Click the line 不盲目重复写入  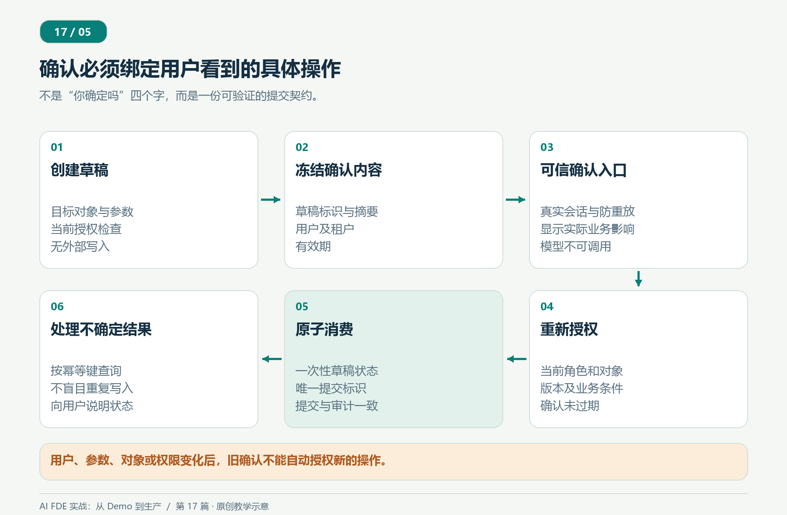tap(92, 388)
